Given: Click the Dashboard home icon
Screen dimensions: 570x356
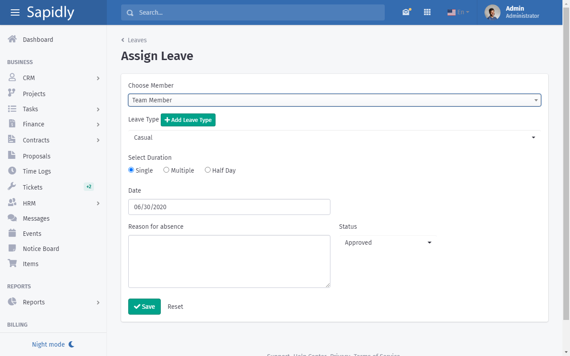Looking at the screenshot, I should point(12,39).
